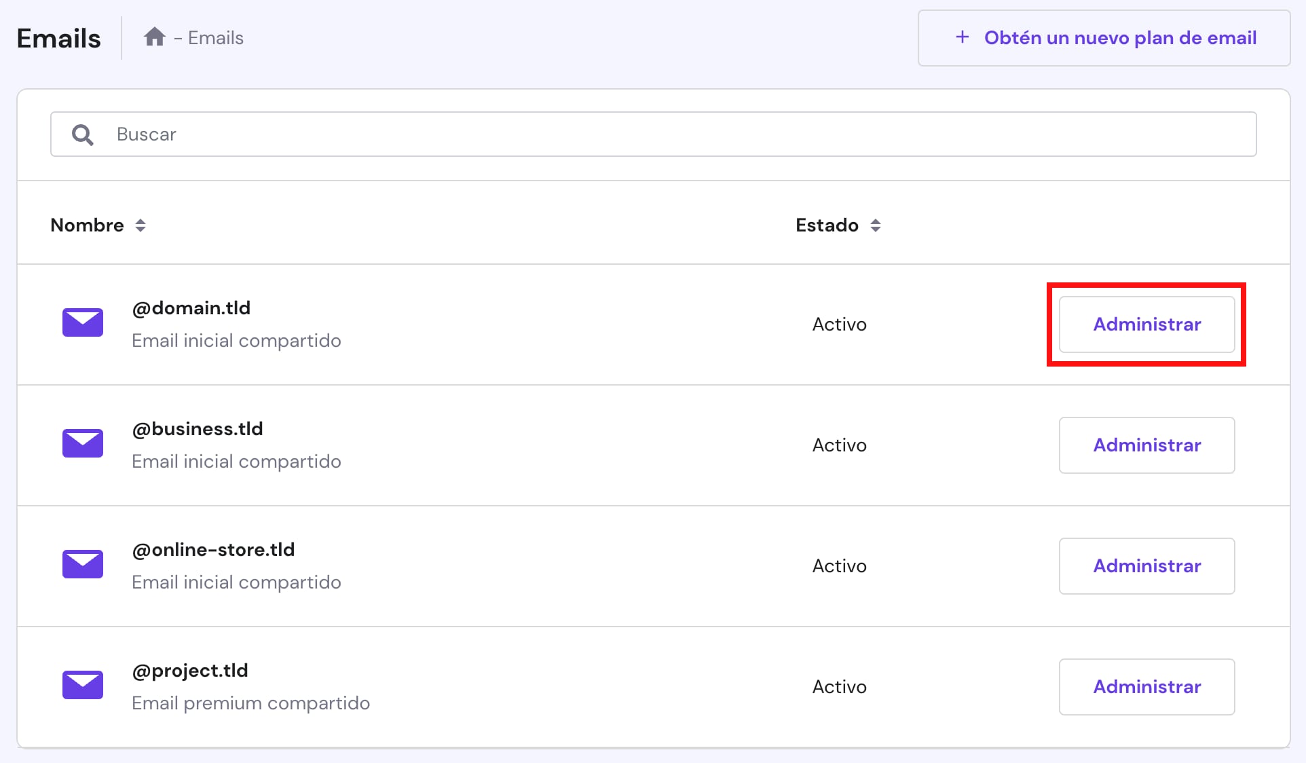Open the Emails breadcrumb link
Screen dimensions: 1306x763
click(214, 37)
